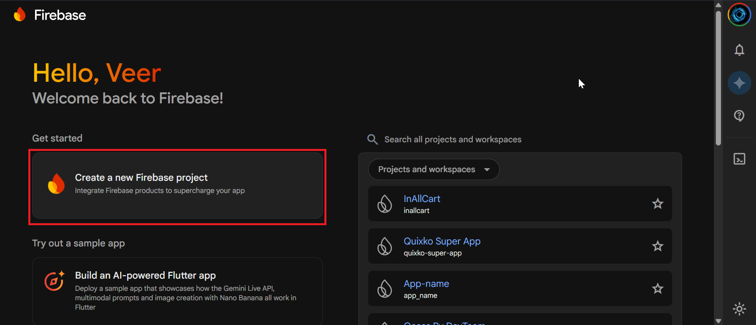Viewport: 756px width, 325px height.
Task: Click the Try out a sample app heading
Action: point(78,243)
